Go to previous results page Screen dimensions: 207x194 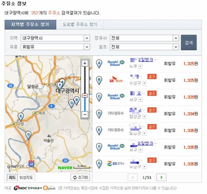[x=133, y=177]
